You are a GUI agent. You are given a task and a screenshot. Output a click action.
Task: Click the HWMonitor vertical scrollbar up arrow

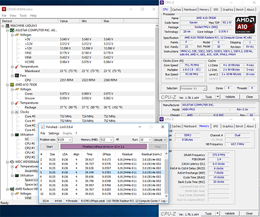tap(157, 25)
